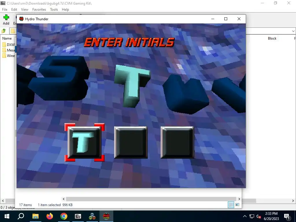Open the Favorites menu

(x=39, y=10)
